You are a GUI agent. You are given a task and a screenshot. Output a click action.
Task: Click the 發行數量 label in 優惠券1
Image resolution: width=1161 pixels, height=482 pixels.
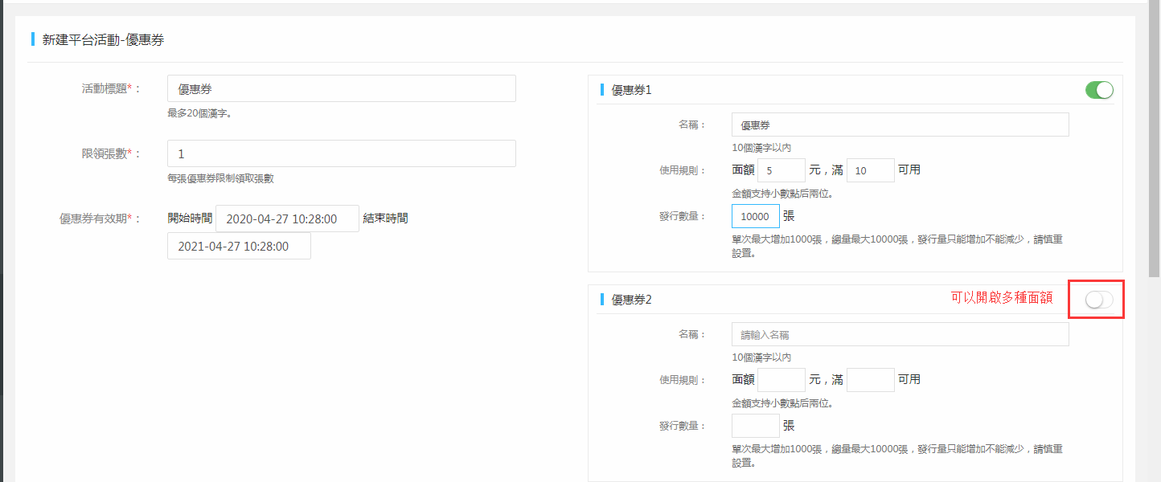pyautogui.click(x=682, y=216)
